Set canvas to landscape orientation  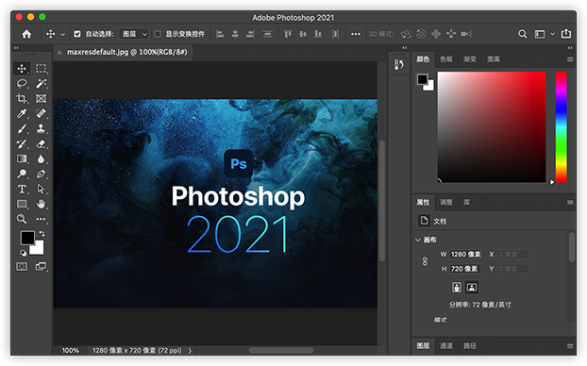(x=472, y=287)
